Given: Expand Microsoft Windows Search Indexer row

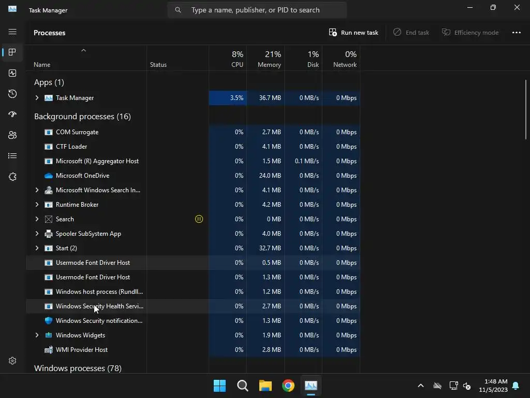Looking at the screenshot, I should [x=37, y=190].
